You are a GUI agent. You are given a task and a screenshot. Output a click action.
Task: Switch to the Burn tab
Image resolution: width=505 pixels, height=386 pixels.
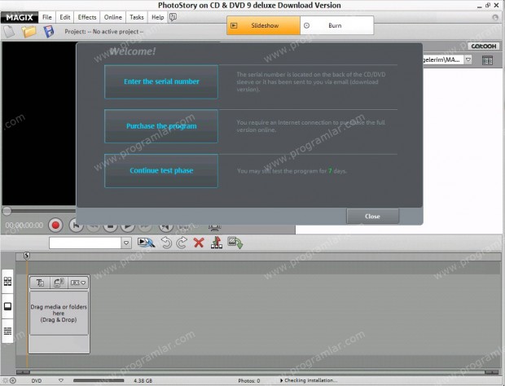(337, 25)
